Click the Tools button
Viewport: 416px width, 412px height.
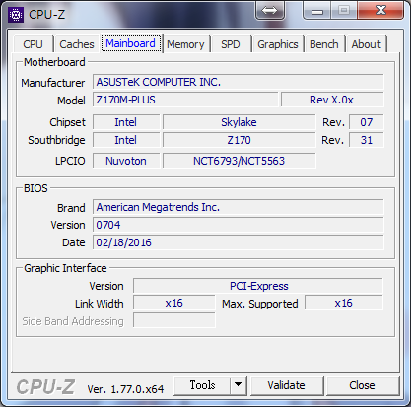click(x=202, y=385)
